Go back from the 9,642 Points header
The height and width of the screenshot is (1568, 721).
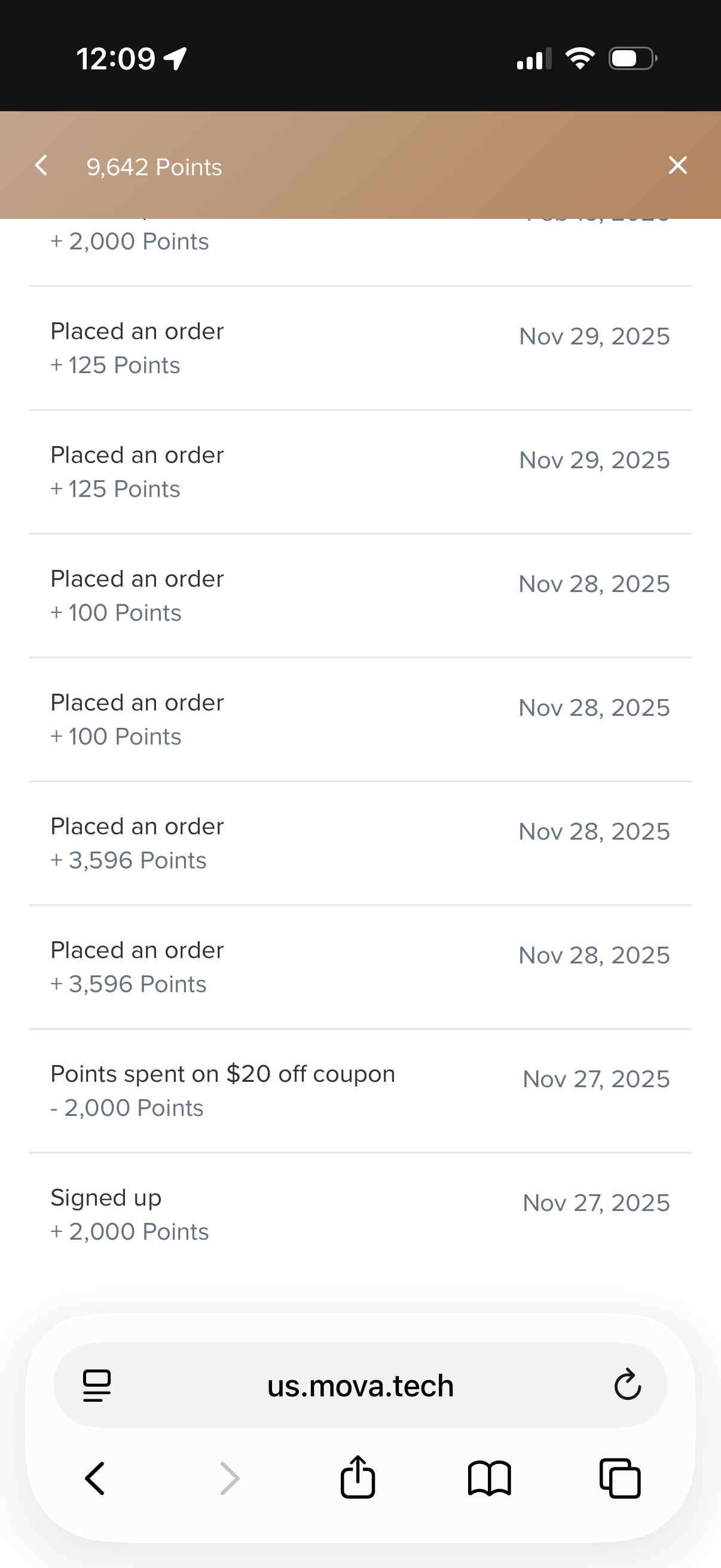point(41,165)
